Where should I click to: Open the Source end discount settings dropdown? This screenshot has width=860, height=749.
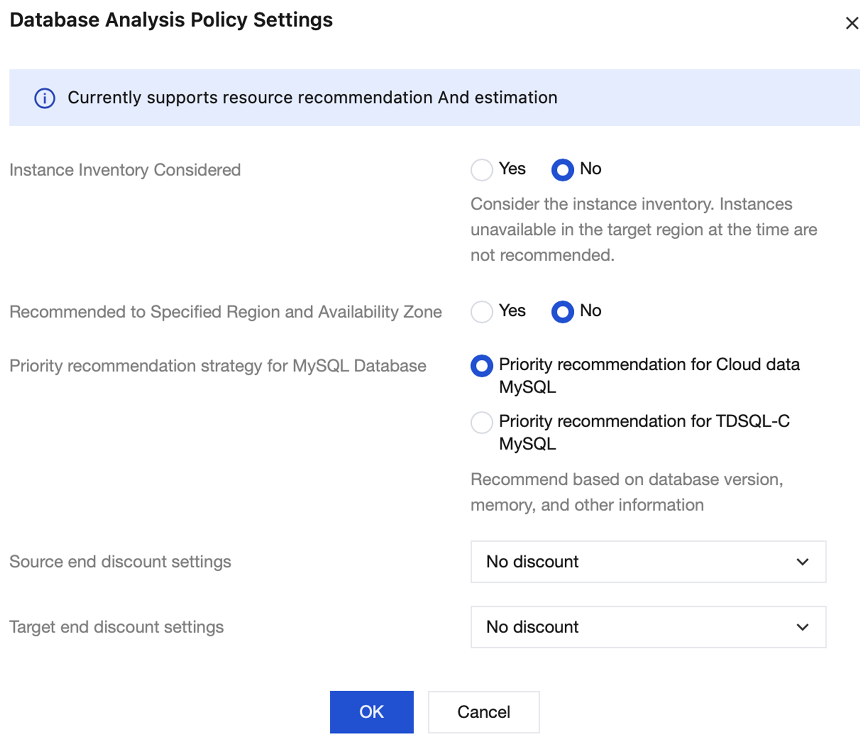pyautogui.click(x=648, y=562)
